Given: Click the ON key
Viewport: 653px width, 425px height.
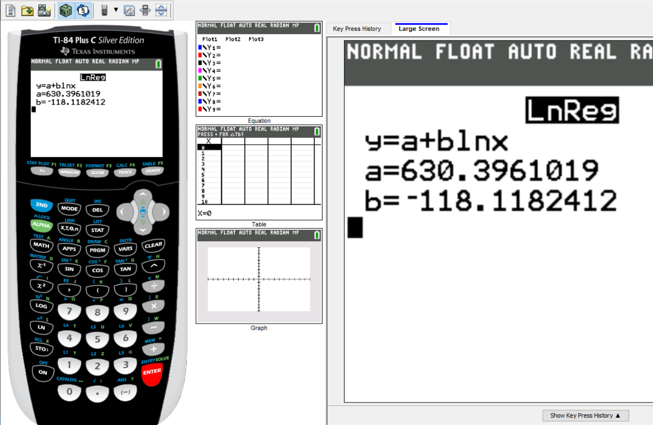Looking at the screenshot, I should coord(43,373).
